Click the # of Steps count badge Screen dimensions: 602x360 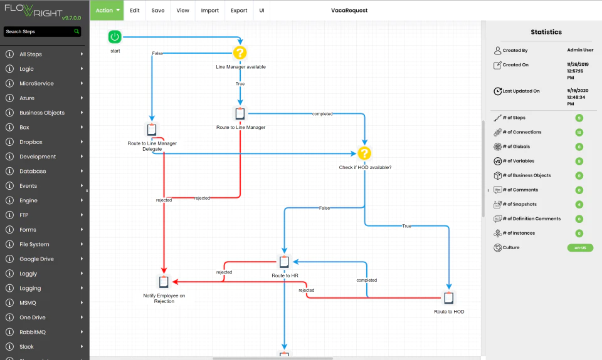pos(579,118)
